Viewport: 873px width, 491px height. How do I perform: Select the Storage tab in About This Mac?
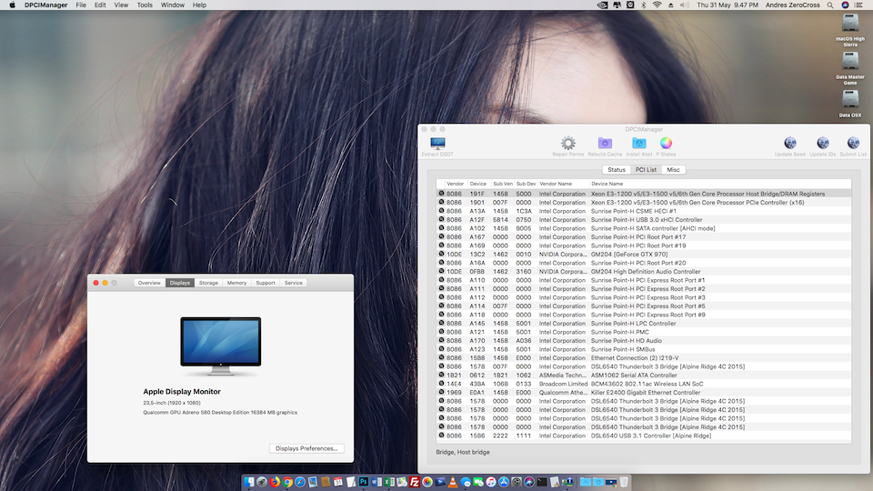(208, 283)
